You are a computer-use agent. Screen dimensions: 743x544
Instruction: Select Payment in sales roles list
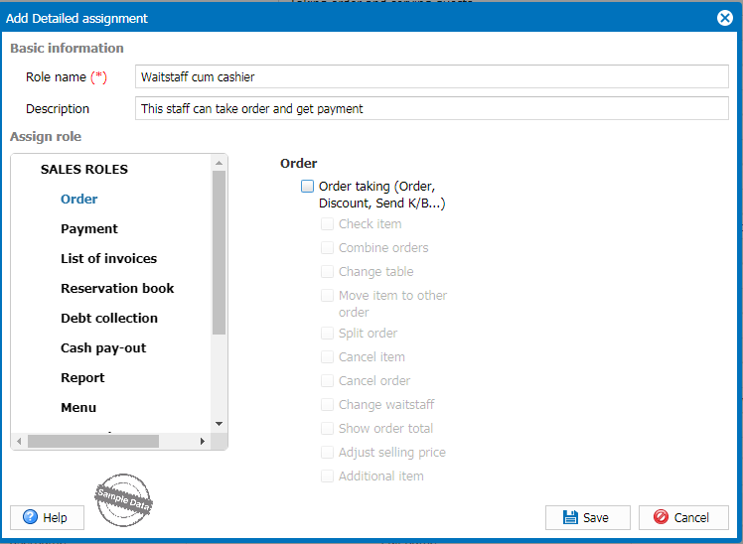[x=89, y=228]
